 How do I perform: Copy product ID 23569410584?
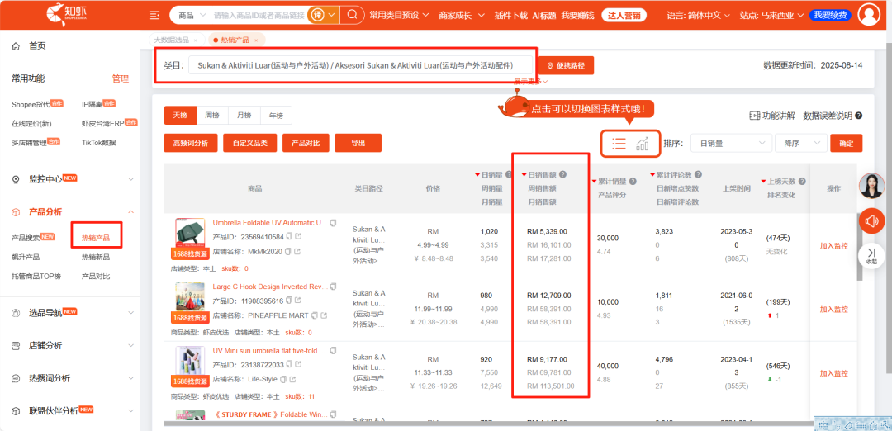[x=289, y=236]
